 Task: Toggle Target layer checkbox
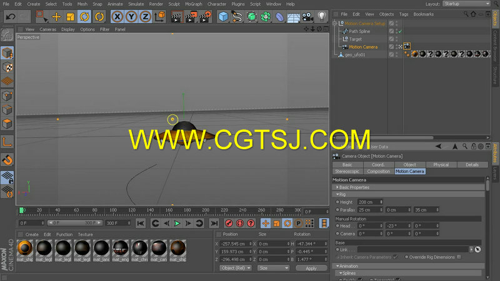point(391,39)
